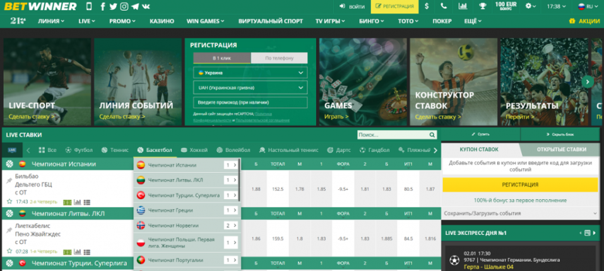Click the phone callback icon
Screen dimensions: 604x271
[x=444, y=6]
